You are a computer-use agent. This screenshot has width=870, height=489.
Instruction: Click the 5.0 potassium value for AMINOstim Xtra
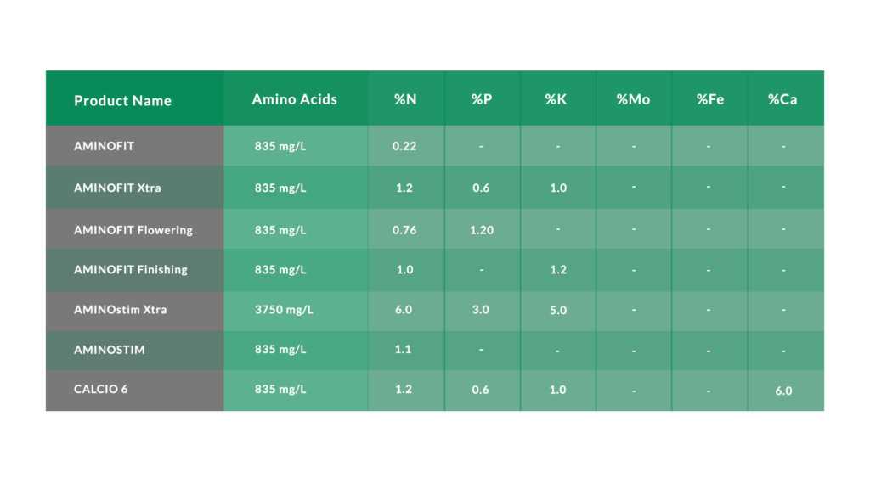tap(558, 310)
